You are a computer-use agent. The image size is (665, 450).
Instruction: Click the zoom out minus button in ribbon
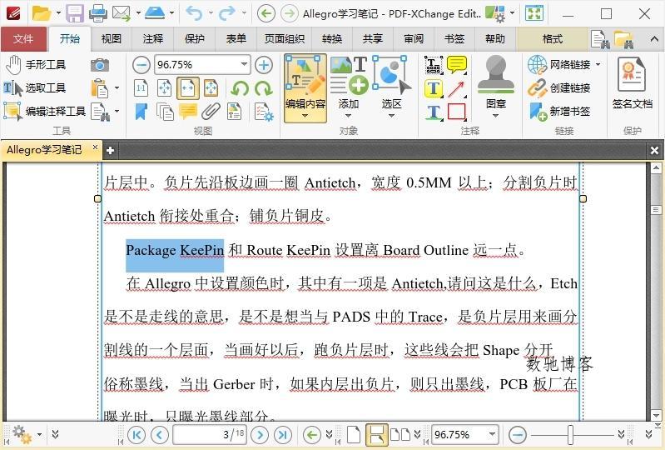pos(141,65)
